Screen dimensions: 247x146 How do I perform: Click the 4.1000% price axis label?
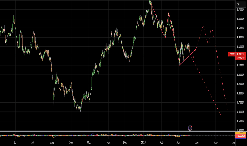(x=240, y=65)
